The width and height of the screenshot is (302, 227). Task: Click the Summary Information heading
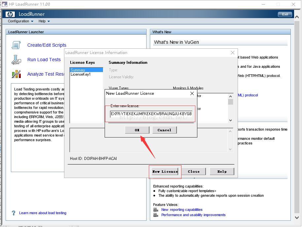tap(128, 63)
